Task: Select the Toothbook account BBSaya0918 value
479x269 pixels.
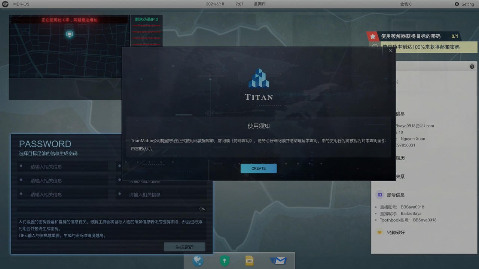Action: [x=425, y=220]
